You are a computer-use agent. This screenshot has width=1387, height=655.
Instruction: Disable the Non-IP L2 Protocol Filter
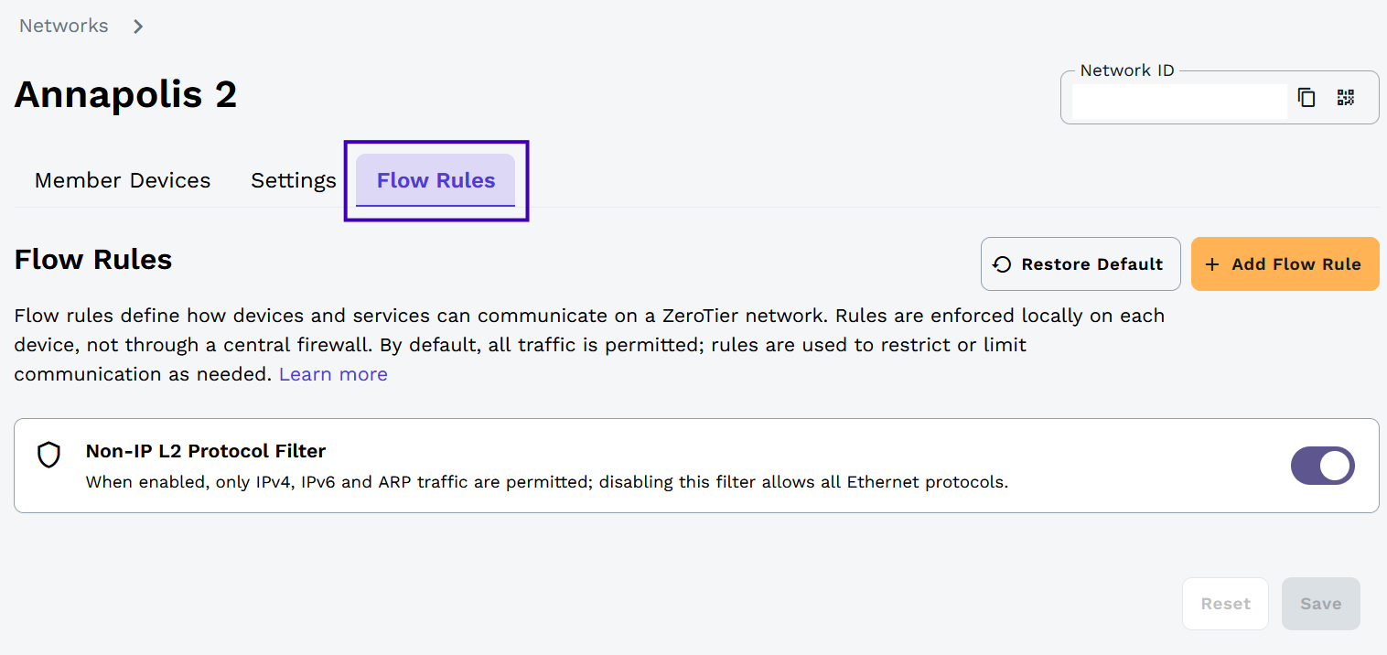(x=1323, y=466)
